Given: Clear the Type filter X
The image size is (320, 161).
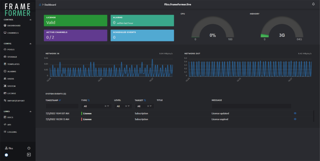Looking at the screenshot, I should coord(106,106).
